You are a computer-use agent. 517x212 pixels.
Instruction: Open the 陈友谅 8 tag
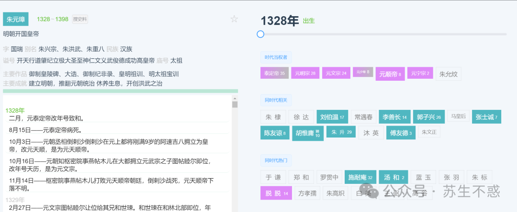tap(275, 133)
